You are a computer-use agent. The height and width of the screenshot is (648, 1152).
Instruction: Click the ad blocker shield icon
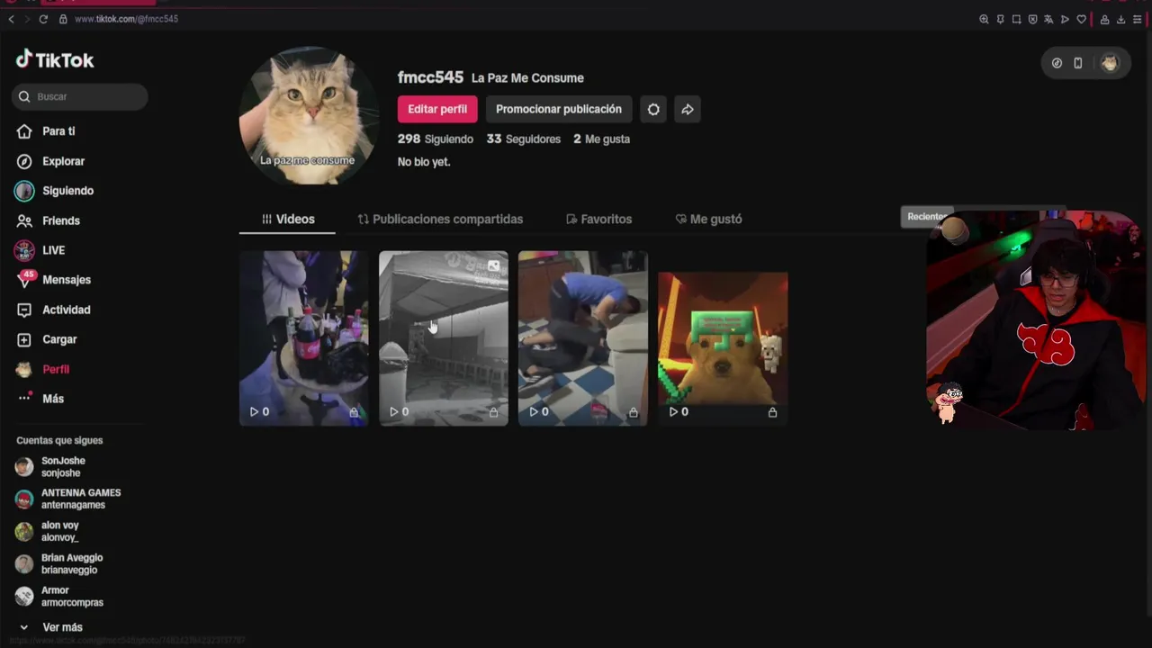point(1032,19)
